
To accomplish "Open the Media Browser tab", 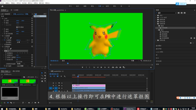I will tap(16, 71).
